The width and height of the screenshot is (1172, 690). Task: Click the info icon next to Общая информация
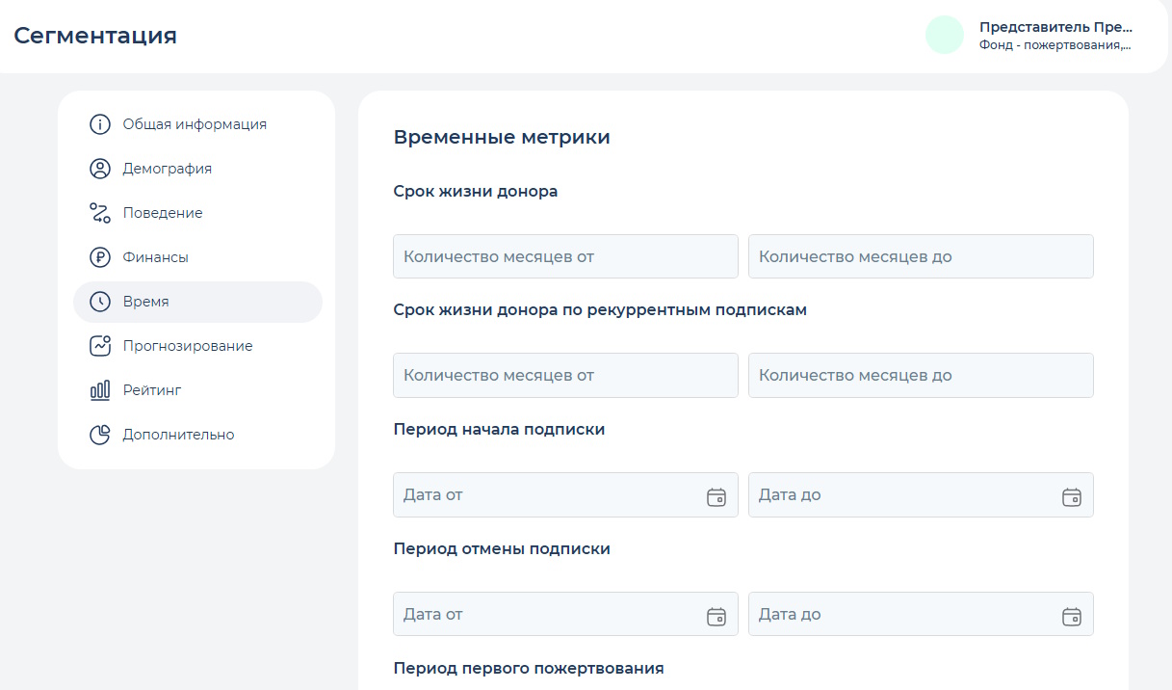tap(100, 123)
